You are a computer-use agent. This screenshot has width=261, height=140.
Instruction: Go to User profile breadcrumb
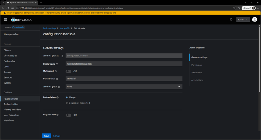[65, 28]
